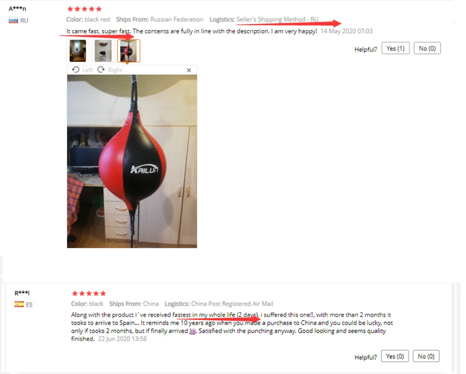Click the enlarged Kailun punching ball image
466x374 pixels.
[x=132, y=161]
